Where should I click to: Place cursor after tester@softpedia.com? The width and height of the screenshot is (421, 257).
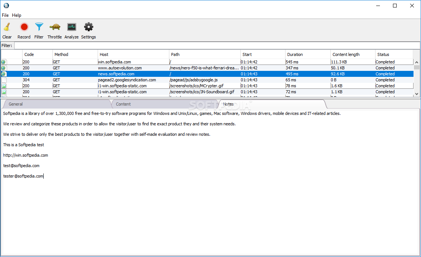43,176
